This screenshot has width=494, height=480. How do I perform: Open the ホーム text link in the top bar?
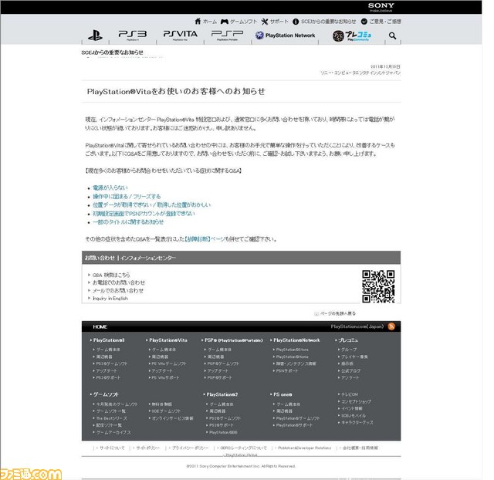pyautogui.click(x=209, y=22)
